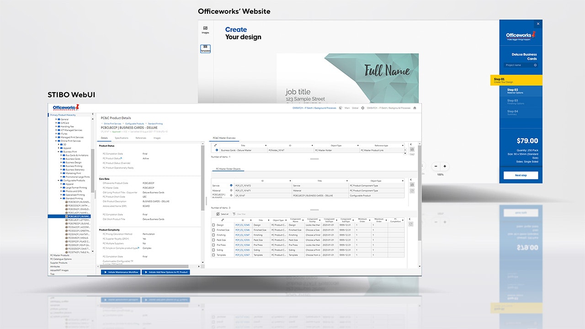This screenshot has height=329, width=585.
Task: Zoom in the design with plus button
Action: click(445, 166)
